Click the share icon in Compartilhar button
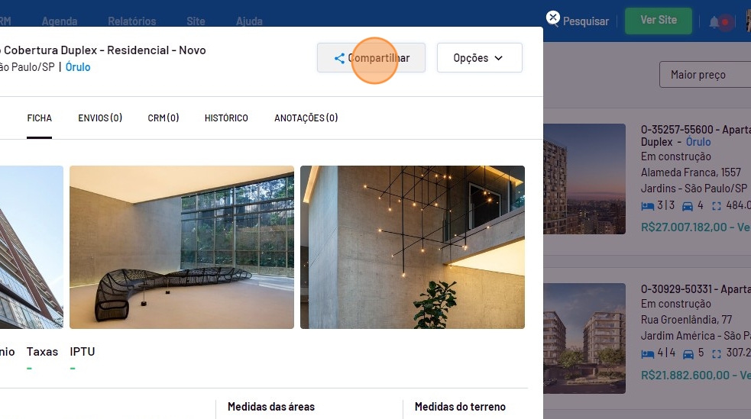This screenshot has height=419, width=751. pyautogui.click(x=339, y=59)
